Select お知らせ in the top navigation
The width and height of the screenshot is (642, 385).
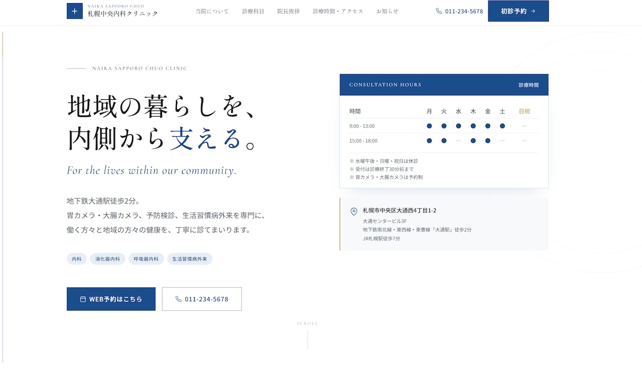387,11
